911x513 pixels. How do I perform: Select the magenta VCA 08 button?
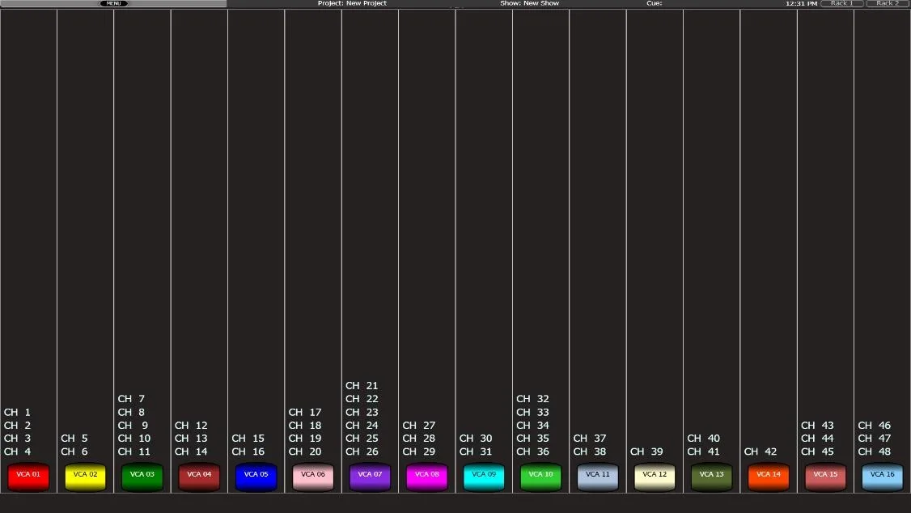pos(426,477)
